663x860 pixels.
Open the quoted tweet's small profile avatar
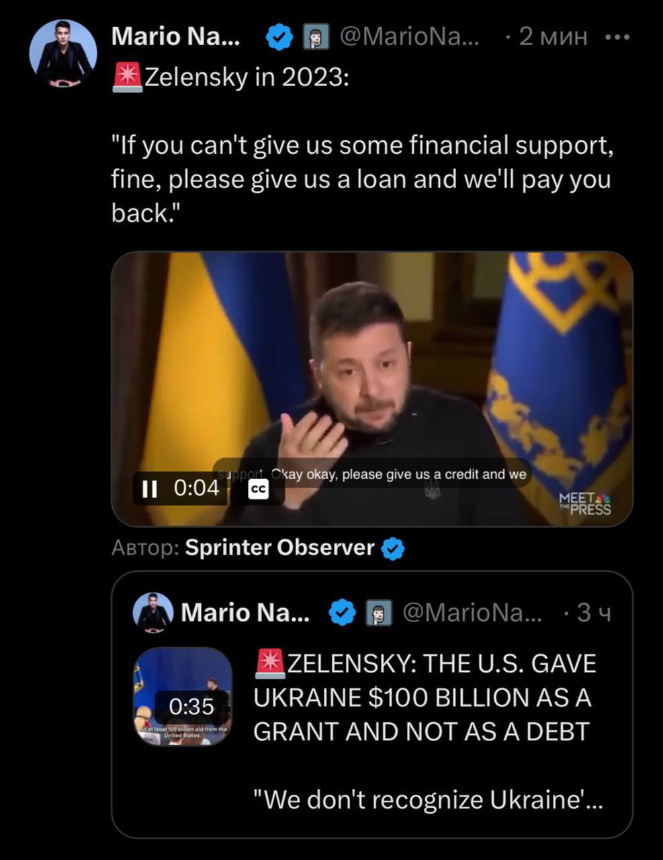(x=153, y=612)
